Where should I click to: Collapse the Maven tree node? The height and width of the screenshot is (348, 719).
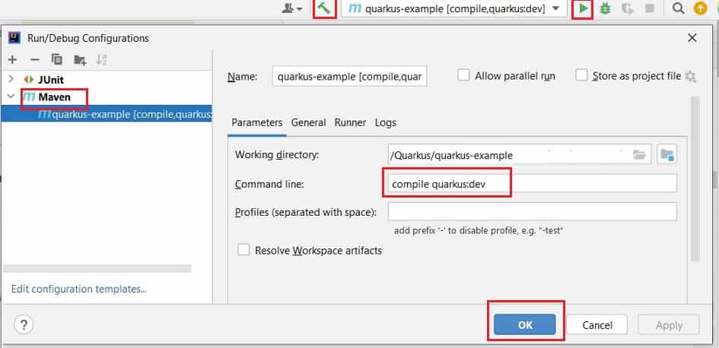[11, 97]
